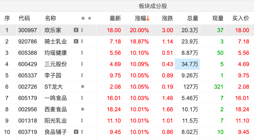Select stock name 良品铺子
254x140 pixels.
(56, 132)
